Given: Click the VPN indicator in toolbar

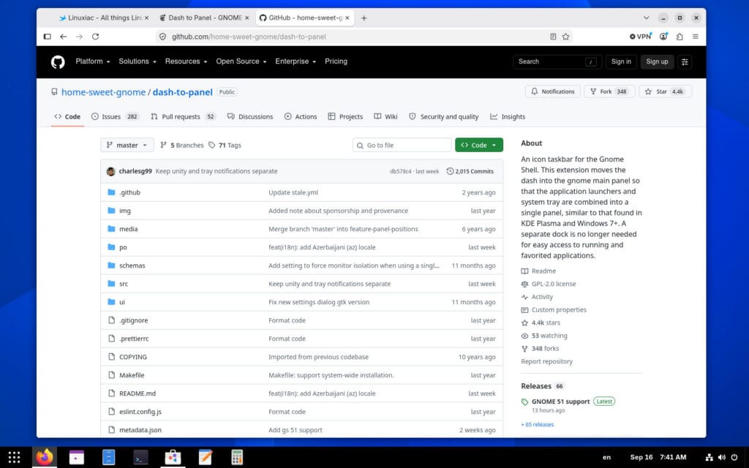Looking at the screenshot, I should (641, 37).
